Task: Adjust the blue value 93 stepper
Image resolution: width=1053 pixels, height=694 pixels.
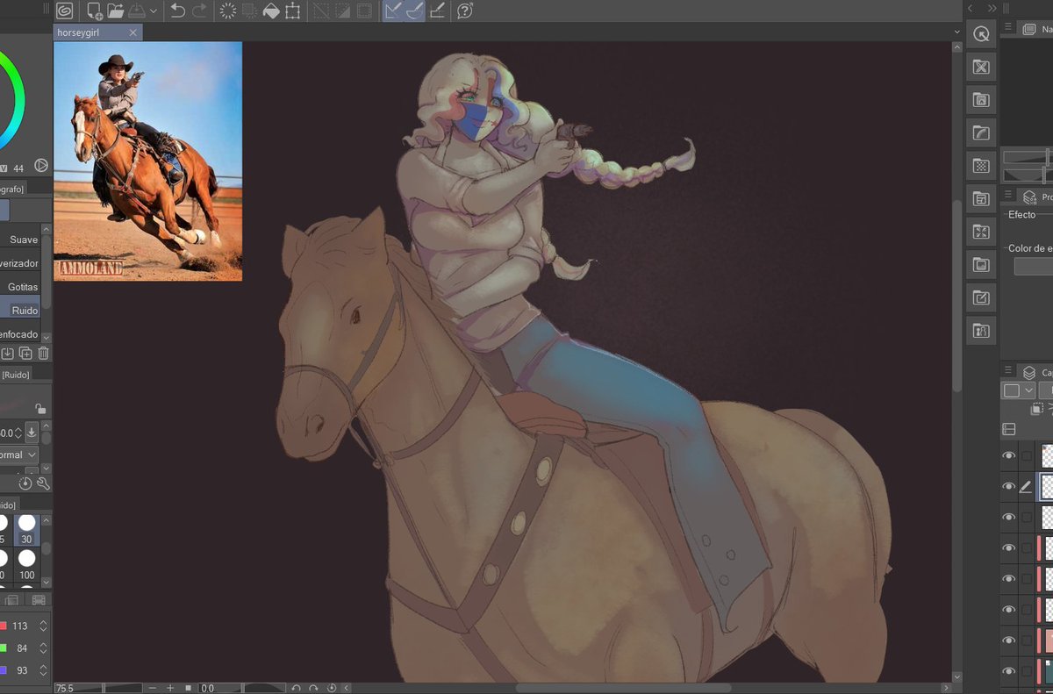Action: tap(43, 671)
